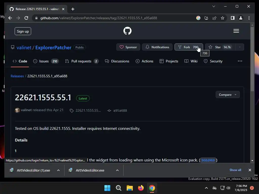Open the valinet owner link

(x=24, y=47)
